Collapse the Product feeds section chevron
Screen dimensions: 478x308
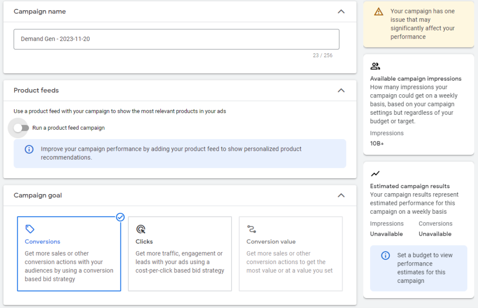341,91
